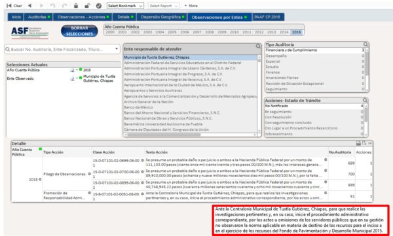The height and width of the screenshot is (236, 393).
Task: Click the round checkmark toolbar icon
Action: 99,5
